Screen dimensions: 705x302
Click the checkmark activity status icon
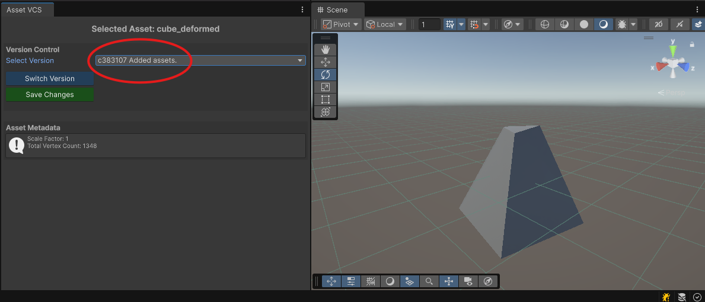coord(697,297)
